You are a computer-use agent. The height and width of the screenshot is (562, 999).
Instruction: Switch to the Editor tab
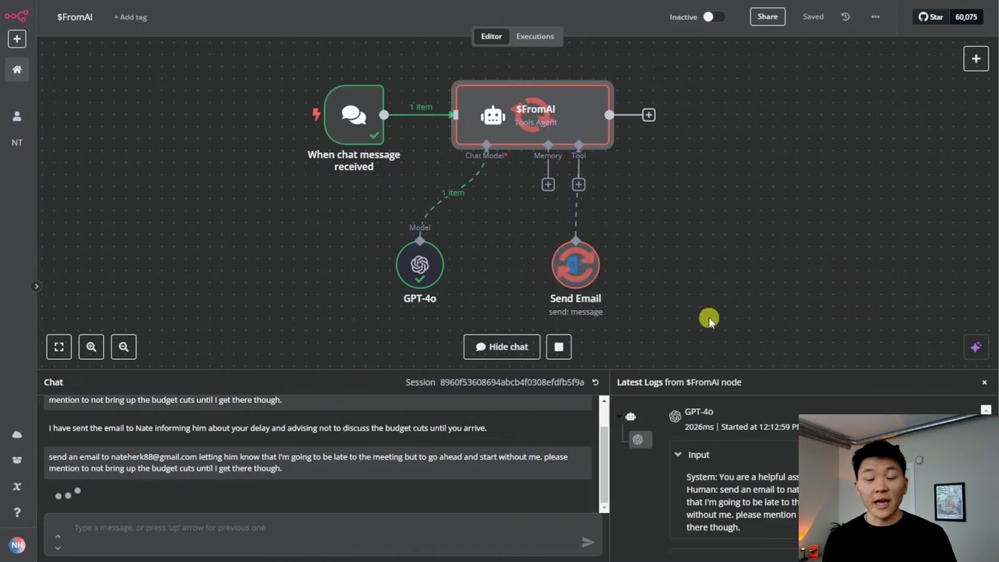click(x=491, y=36)
